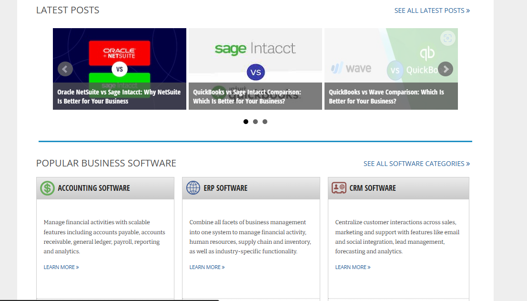Select the second carousel pagination dot
This screenshot has width=527, height=301.
[x=255, y=122]
